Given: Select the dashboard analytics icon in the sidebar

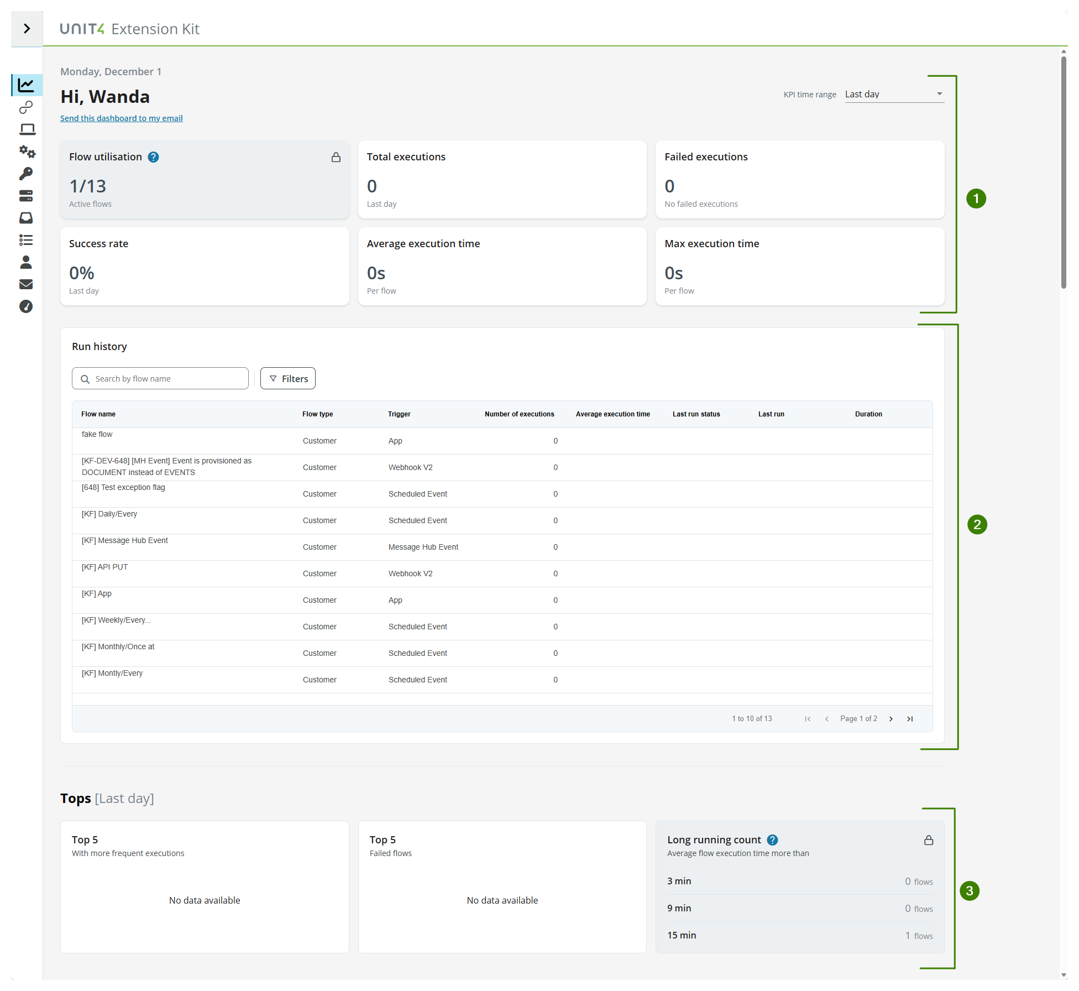Looking at the screenshot, I should pyautogui.click(x=27, y=86).
